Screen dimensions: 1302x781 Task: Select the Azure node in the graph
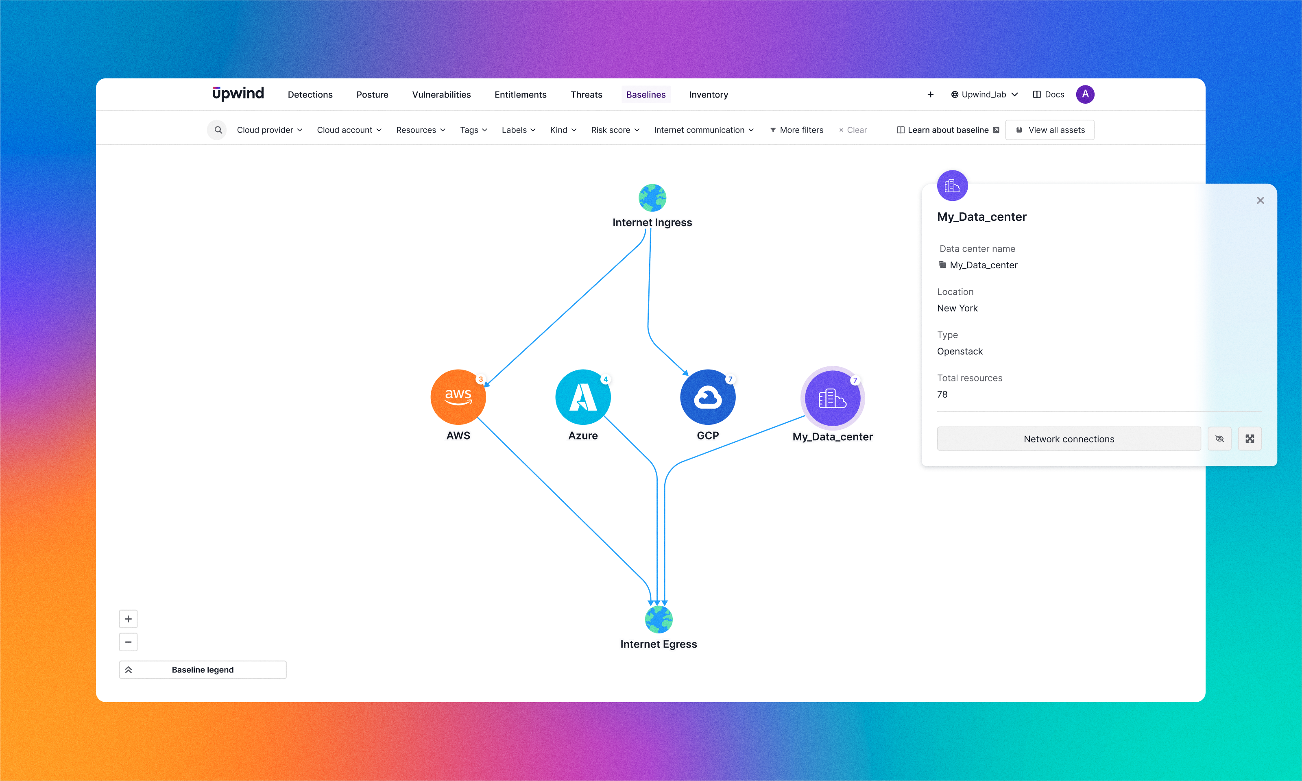[582, 397]
